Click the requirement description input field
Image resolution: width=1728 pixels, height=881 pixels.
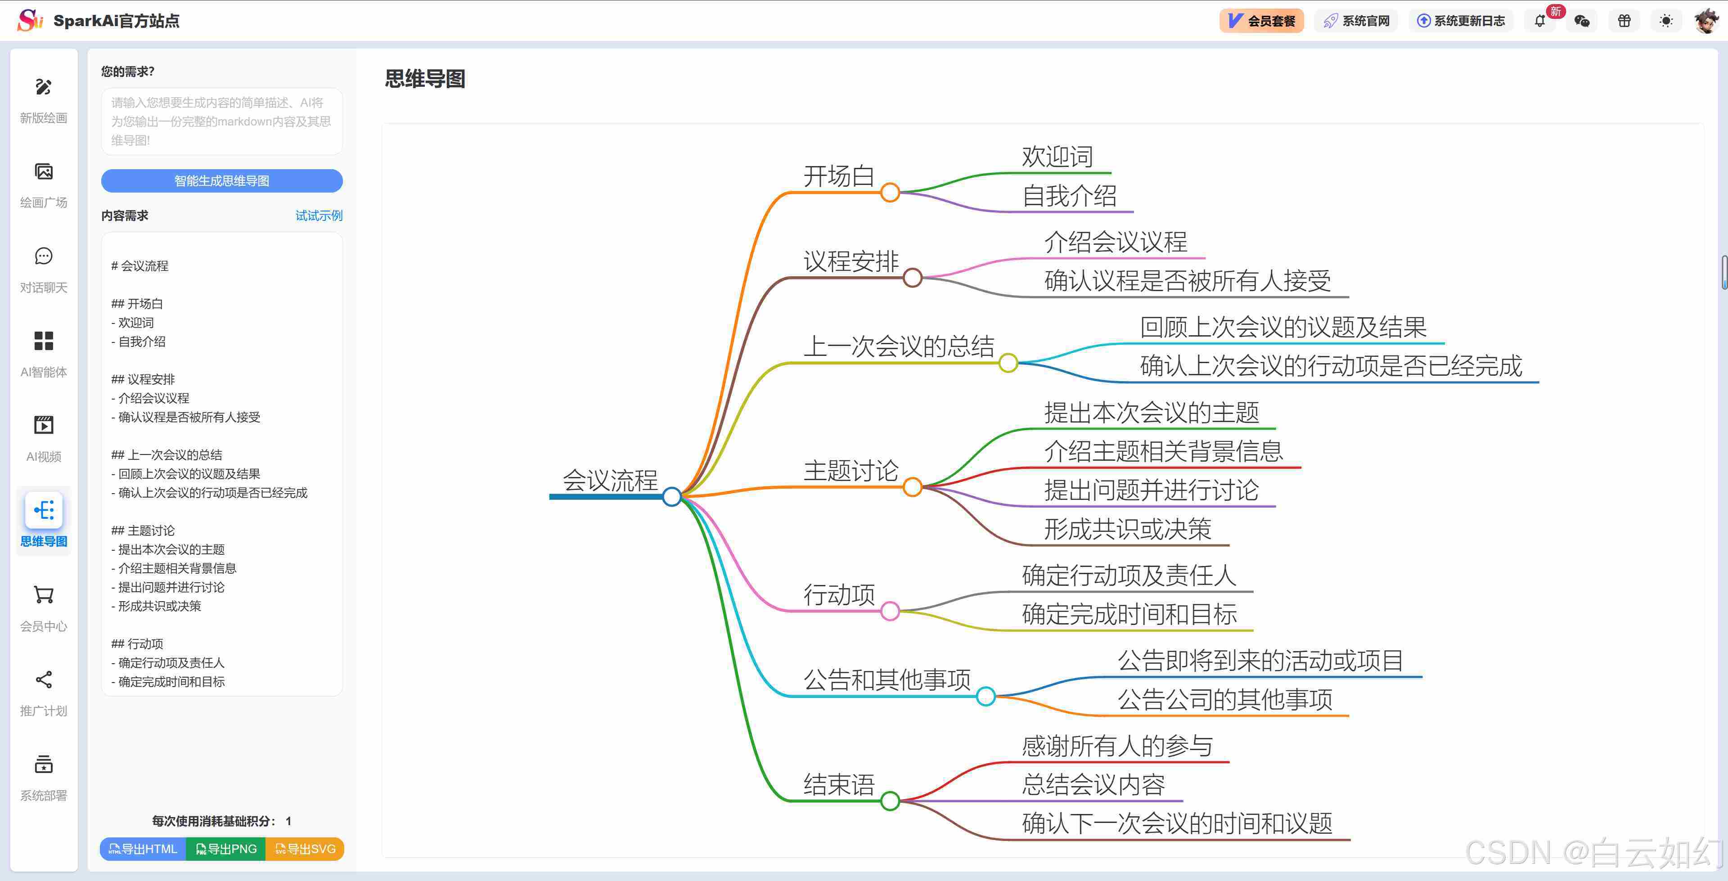pos(221,121)
